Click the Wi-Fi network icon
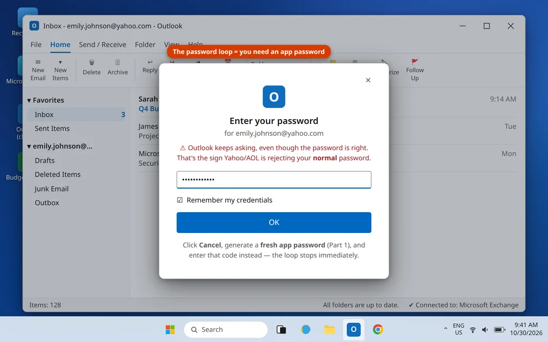Viewport: 548px width, 342px height. tap(473, 329)
